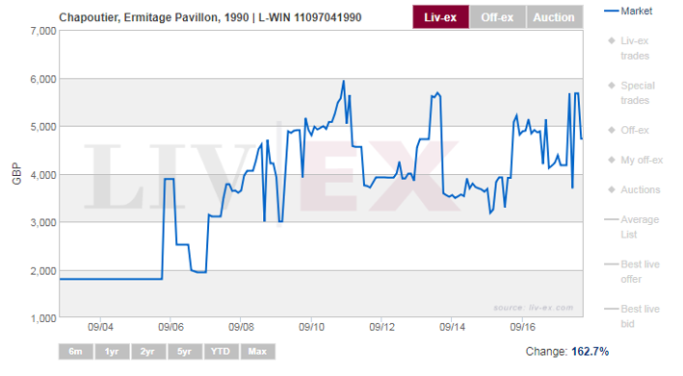Click the 1,000 y-axis label
Image resolution: width=683 pixels, height=376 pixels.
tap(43, 318)
